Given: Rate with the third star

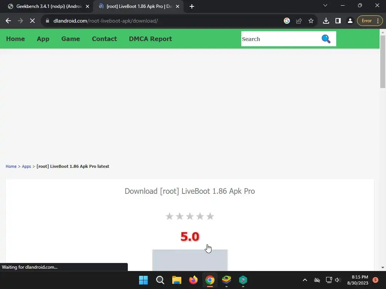Looking at the screenshot, I should [x=190, y=216].
